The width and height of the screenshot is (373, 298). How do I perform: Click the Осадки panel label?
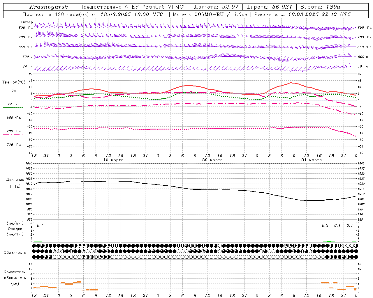15,229
